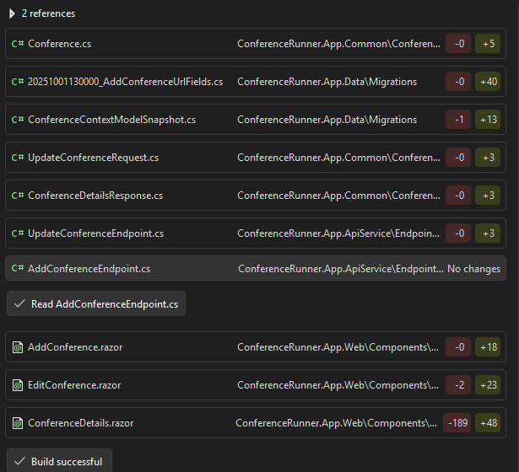Viewport: 519px width, 472px height.
Task: Open the 20251001130000_AddConferenceUrlFields.cs file
Action: click(125, 82)
